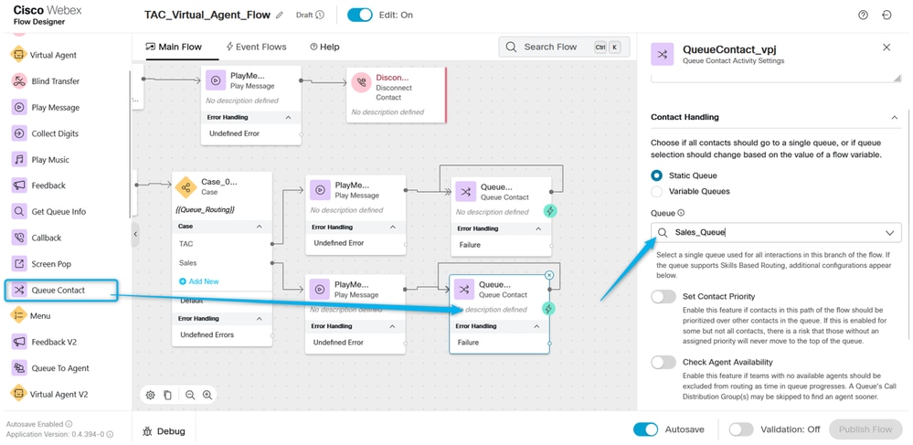Select the Virtual Agent activity icon
Image resolution: width=913 pixels, height=445 pixels.
pos(18,55)
